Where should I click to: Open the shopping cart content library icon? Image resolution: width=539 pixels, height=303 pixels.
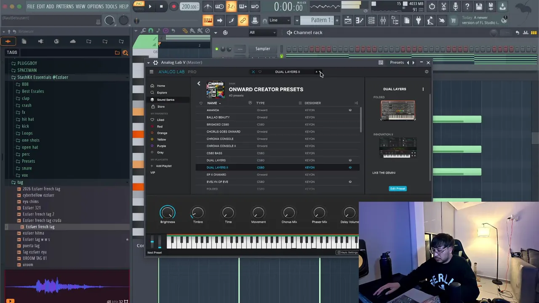point(454,20)
